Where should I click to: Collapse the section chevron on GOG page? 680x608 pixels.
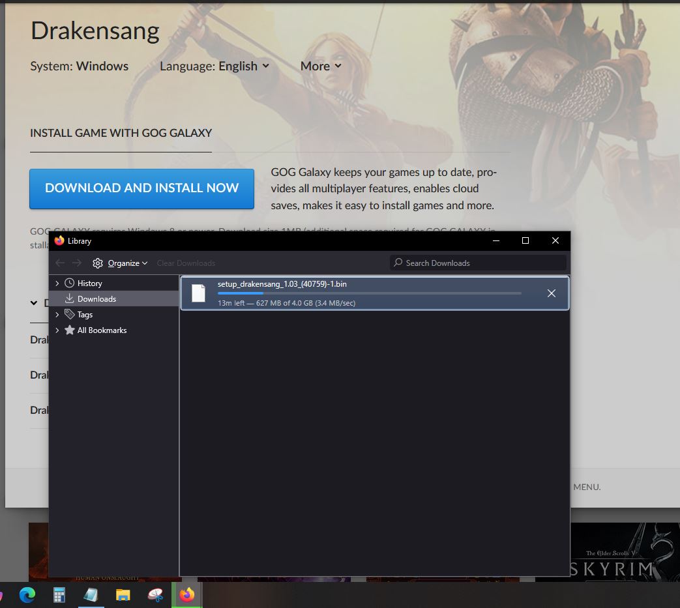click(34, 303)
